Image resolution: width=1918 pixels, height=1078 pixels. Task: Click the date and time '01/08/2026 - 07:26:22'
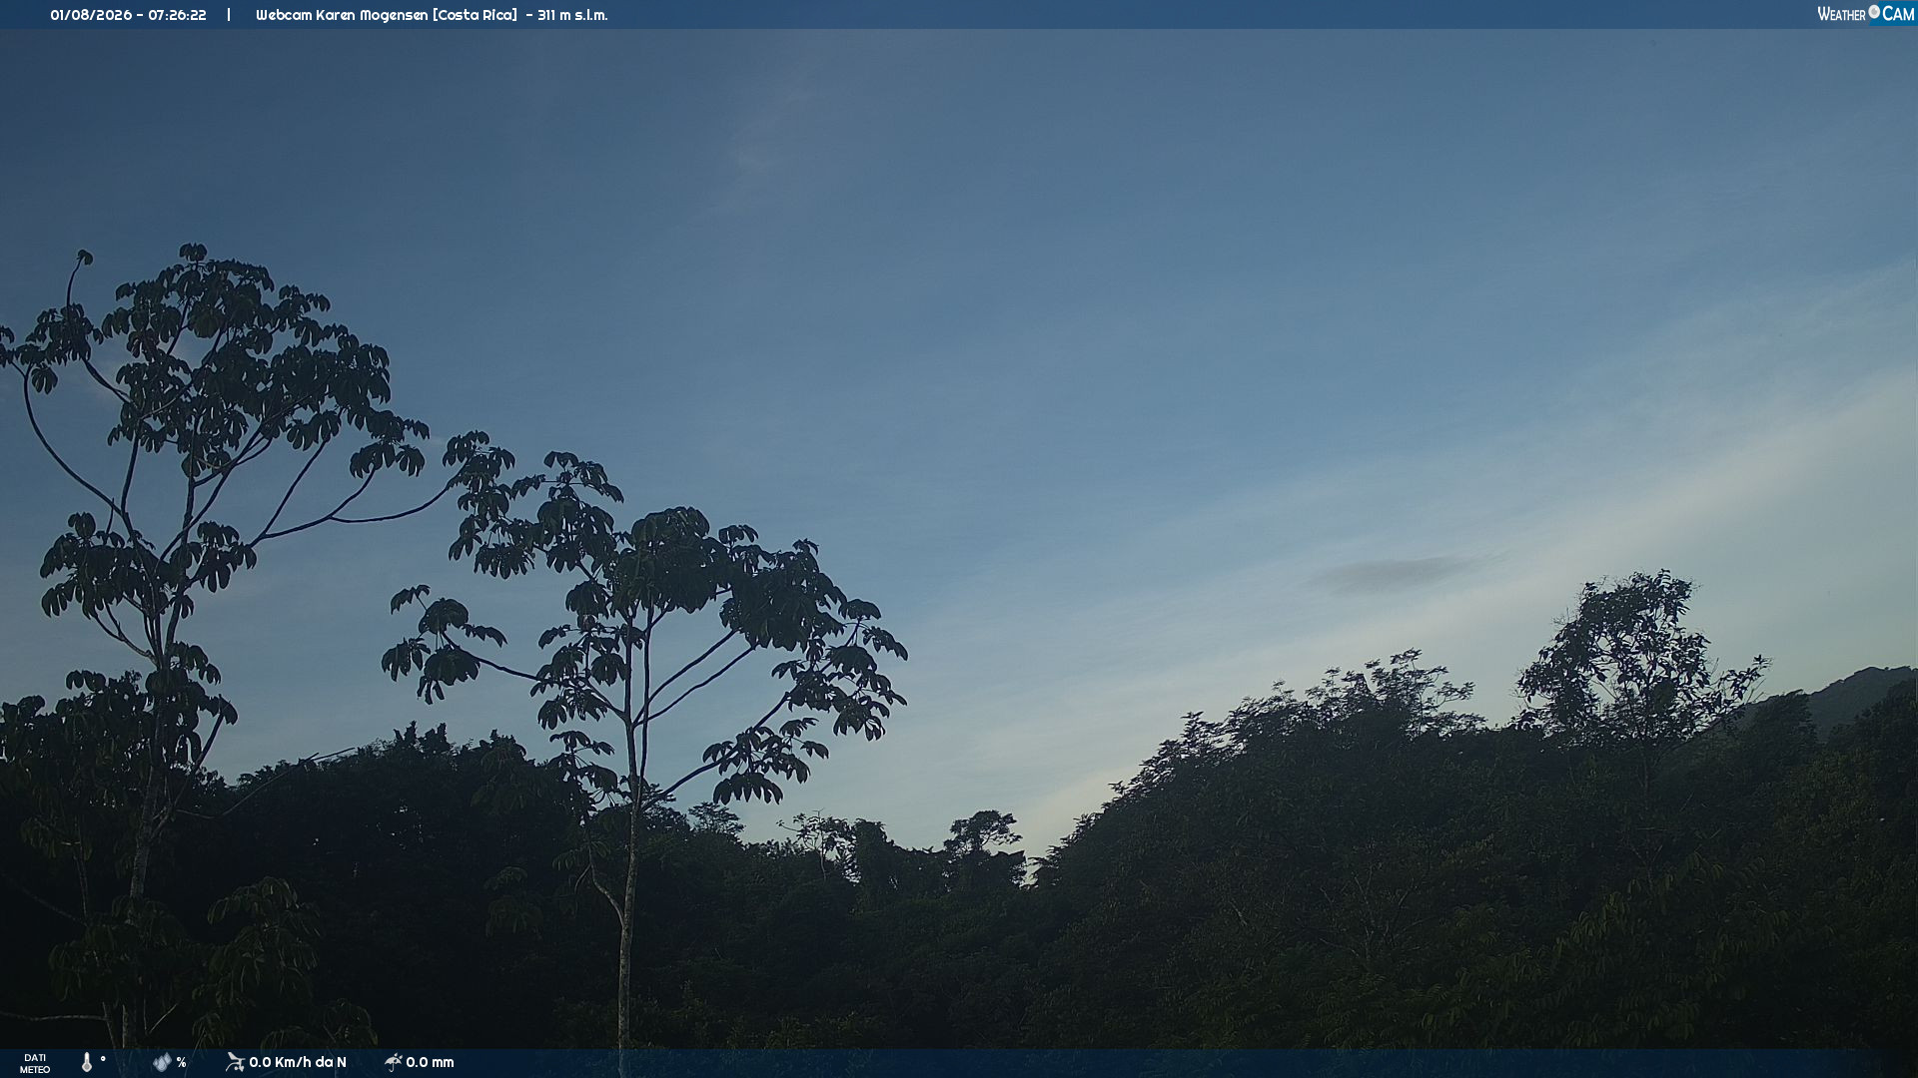coord(128,15)
